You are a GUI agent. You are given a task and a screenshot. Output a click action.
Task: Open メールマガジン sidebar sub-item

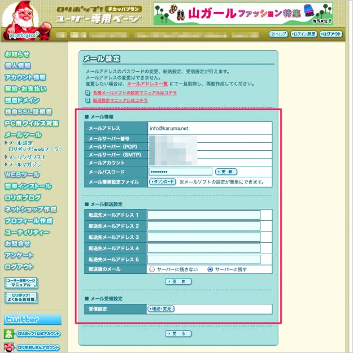(25, 164)
